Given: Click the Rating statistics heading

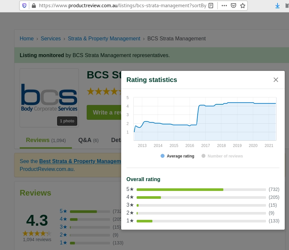Looking at the screenshot, I should [152, 80].
